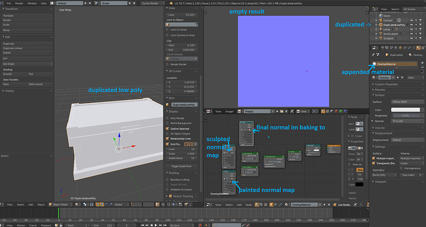Click the image editor pin icon
Image resolution: width=426 pixels, height=227 pixels.
pos(292,111)
